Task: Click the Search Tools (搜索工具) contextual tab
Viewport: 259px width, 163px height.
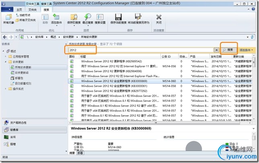Action: click(x=46, y=4)
